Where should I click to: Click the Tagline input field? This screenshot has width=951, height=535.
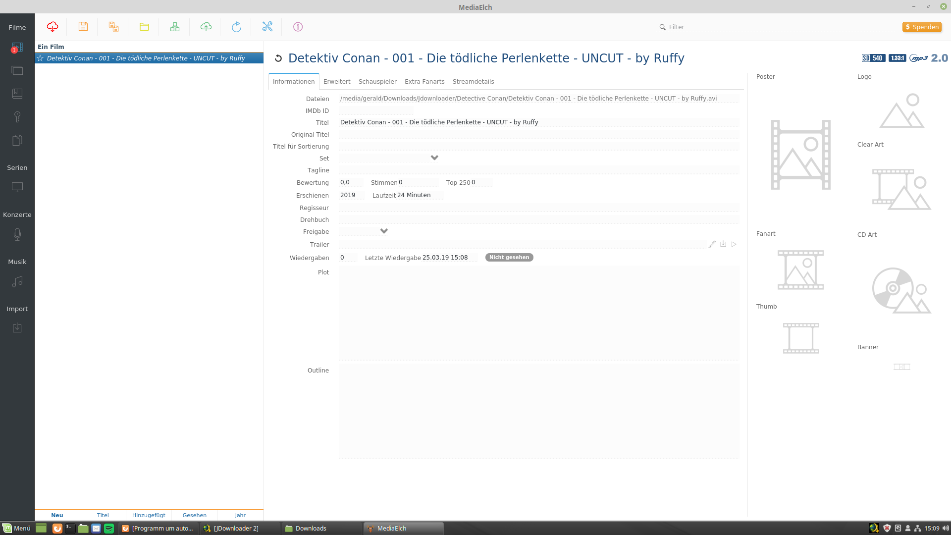pos(539,170)
